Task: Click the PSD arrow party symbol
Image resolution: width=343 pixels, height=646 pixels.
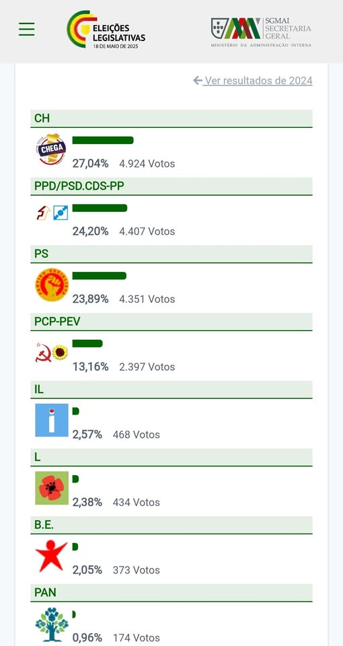Action: [x=43, y=213]
